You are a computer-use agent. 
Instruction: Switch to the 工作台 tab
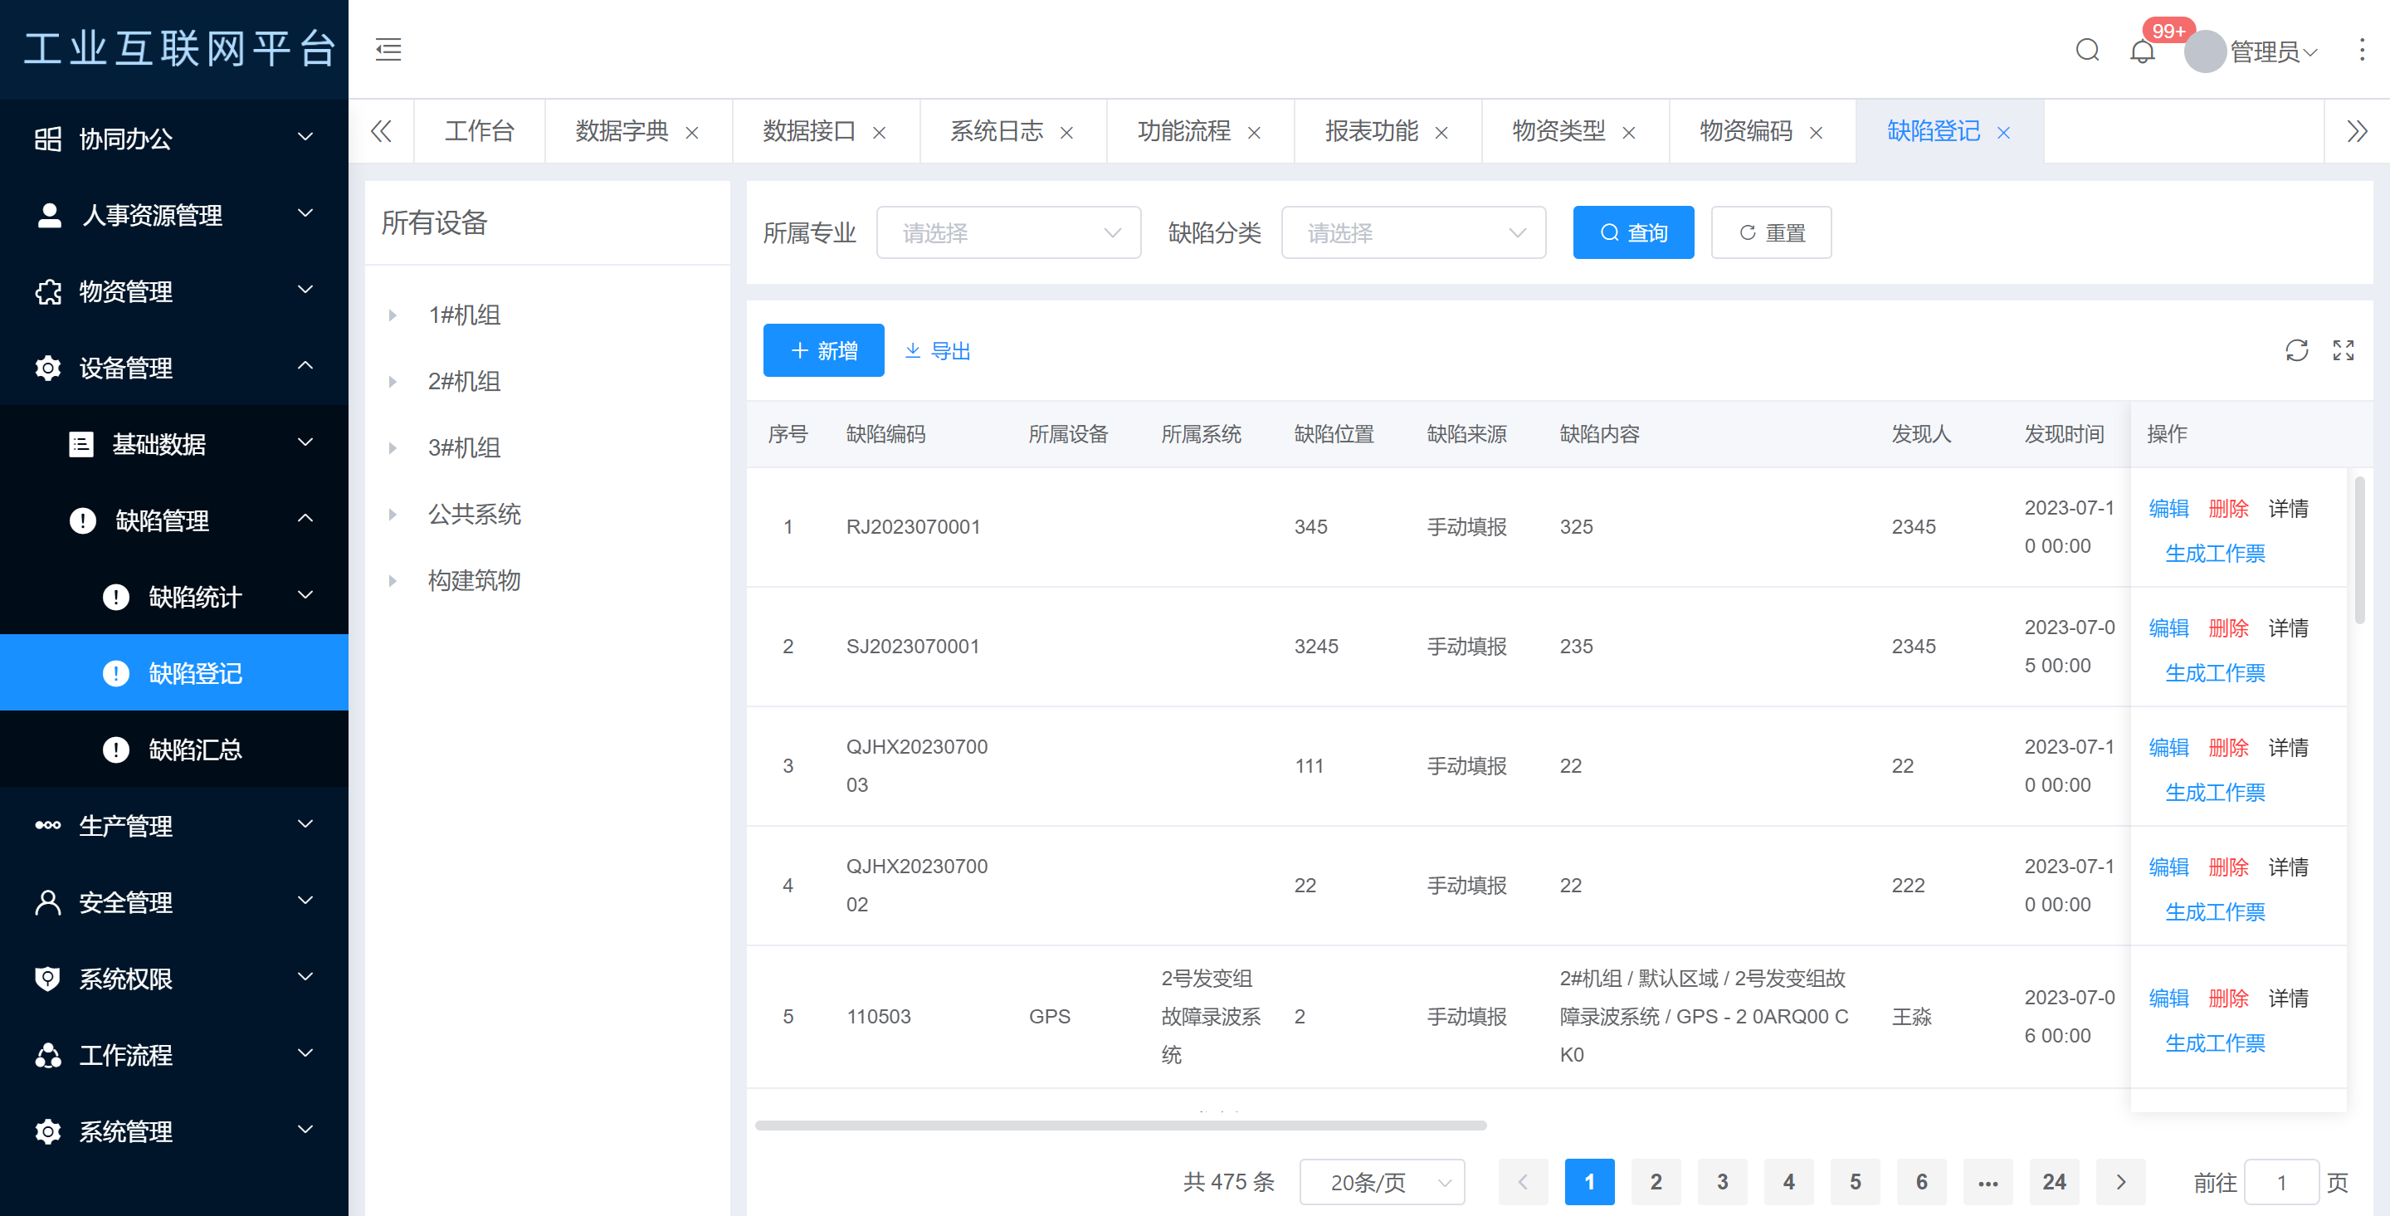tap(479, 132)
